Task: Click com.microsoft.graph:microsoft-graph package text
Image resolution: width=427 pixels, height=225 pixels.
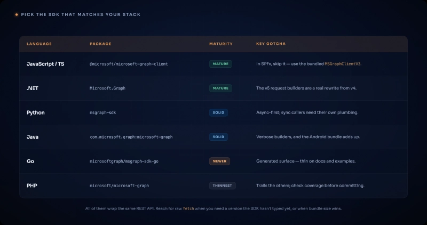Action: click(131, 137)
